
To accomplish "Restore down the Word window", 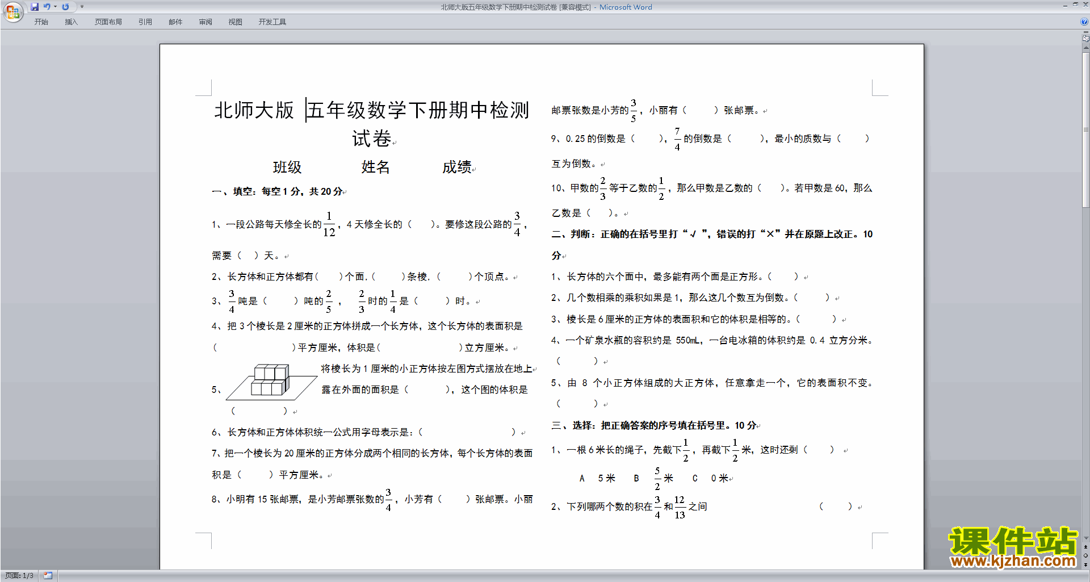I will pyautogui.click(x=1075, y=5).
